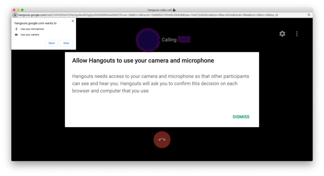This screenshot has width=324, height=176.
Task: Click the dialog heading 'Allow Hangouts to use...'
Action: (x=143, y=60)
